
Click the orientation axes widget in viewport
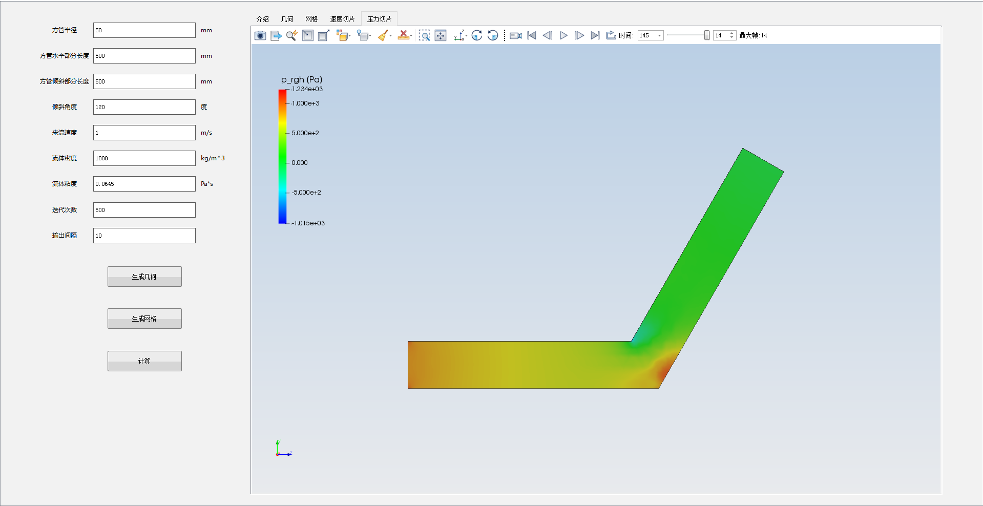283,448
